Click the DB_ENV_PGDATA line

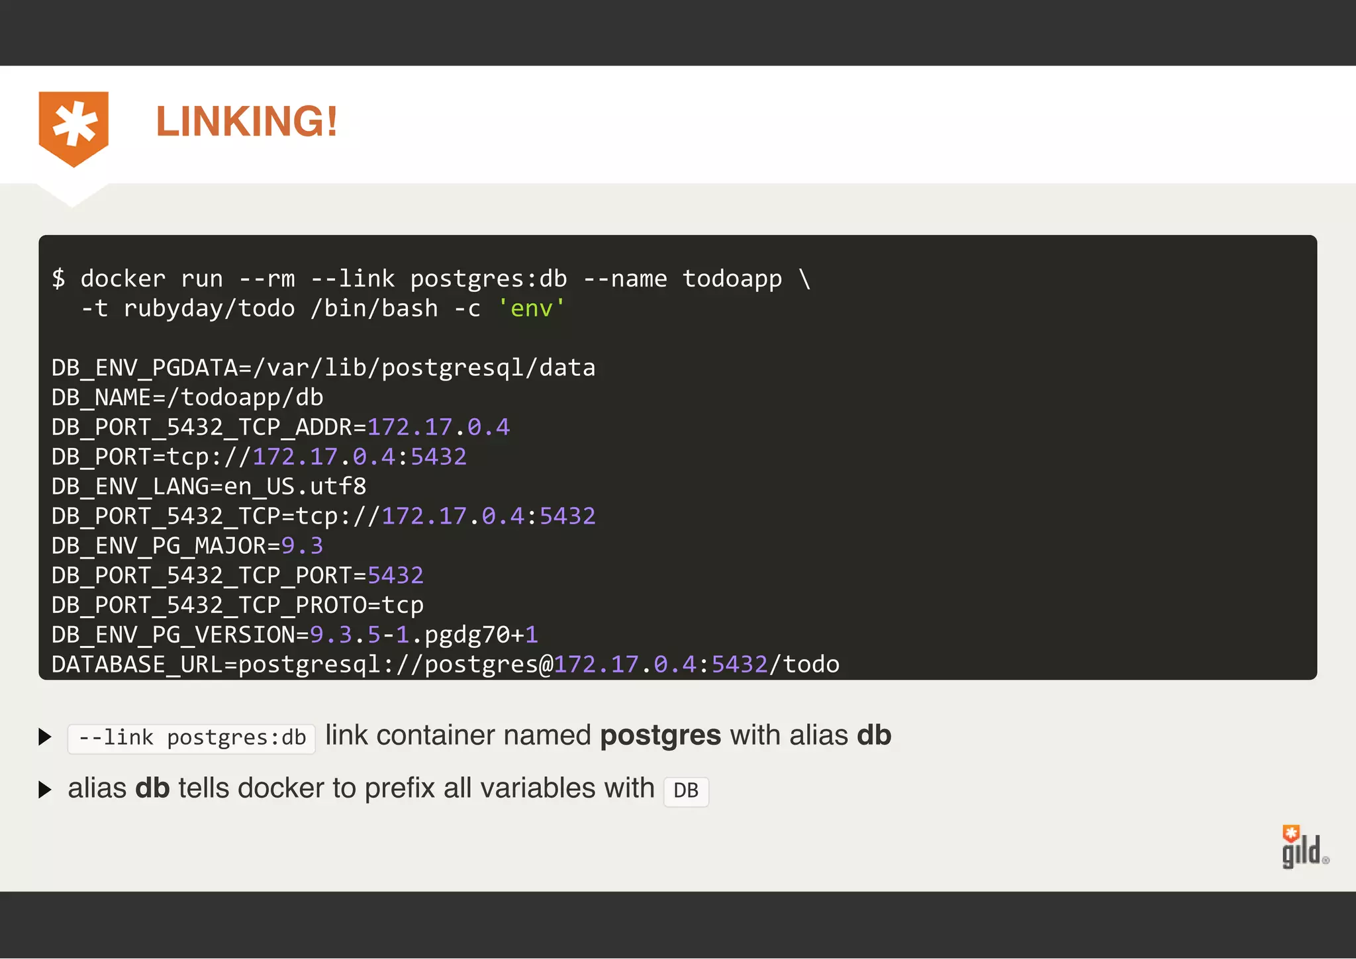324,368
